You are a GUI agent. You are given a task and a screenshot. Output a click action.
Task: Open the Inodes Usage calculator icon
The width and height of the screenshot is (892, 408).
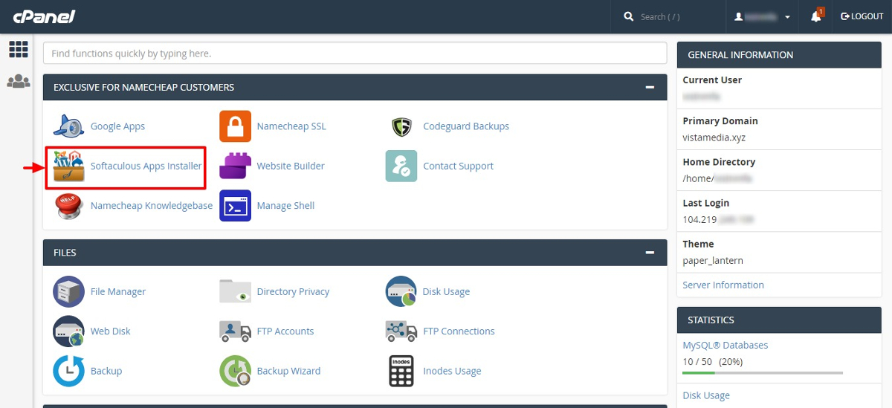[x=401, y=371]
